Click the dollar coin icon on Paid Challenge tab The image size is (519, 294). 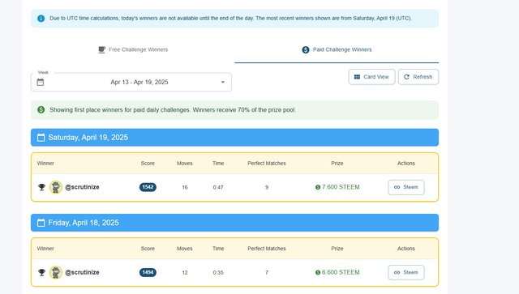(306, 49)
